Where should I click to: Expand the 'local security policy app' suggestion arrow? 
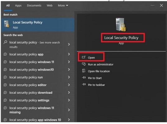click(69, 54)
